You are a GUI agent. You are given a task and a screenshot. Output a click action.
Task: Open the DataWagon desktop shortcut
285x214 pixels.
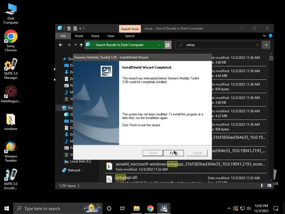coord(11,94)
